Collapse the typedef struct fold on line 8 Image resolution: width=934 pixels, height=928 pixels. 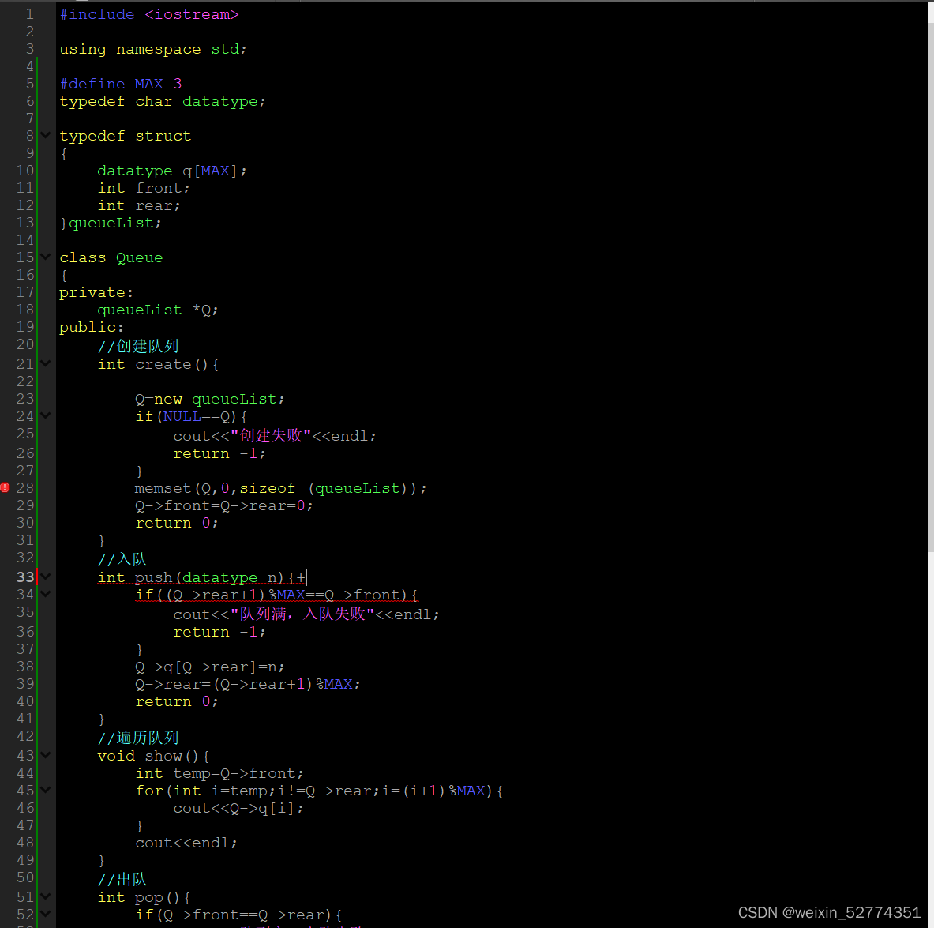click(x=45, y=135)
